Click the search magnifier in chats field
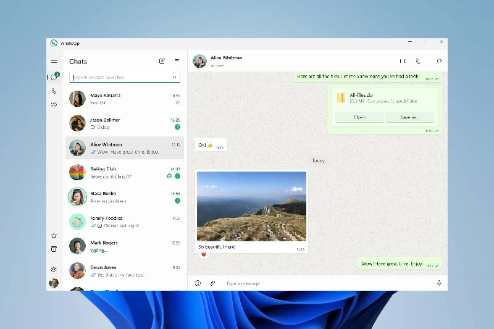Screen dimensions: 494x329 tap(174, 77)
